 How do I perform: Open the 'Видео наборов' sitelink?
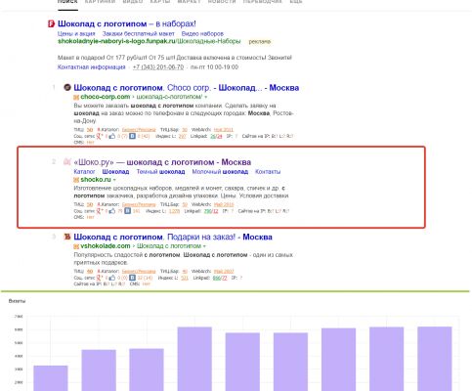[x=202, y=33]
